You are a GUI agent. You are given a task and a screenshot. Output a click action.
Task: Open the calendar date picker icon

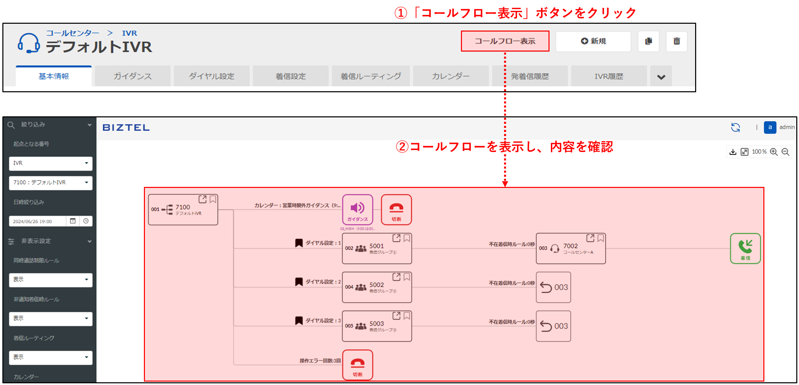pos(73,221)
